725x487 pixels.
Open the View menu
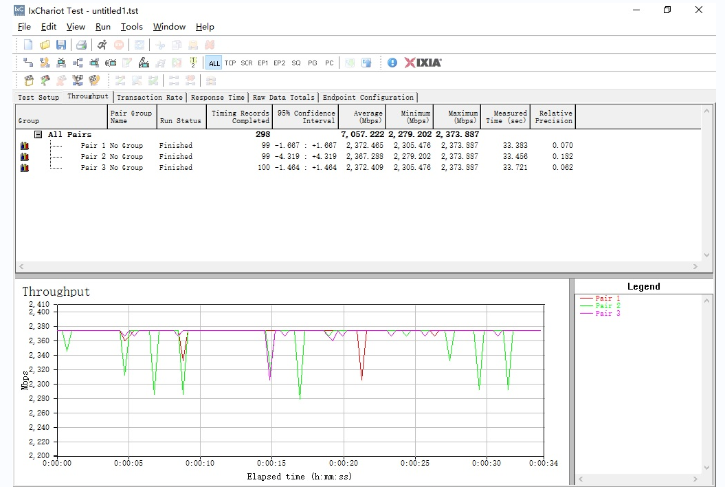pyautogui.click(x=76, y=27)
